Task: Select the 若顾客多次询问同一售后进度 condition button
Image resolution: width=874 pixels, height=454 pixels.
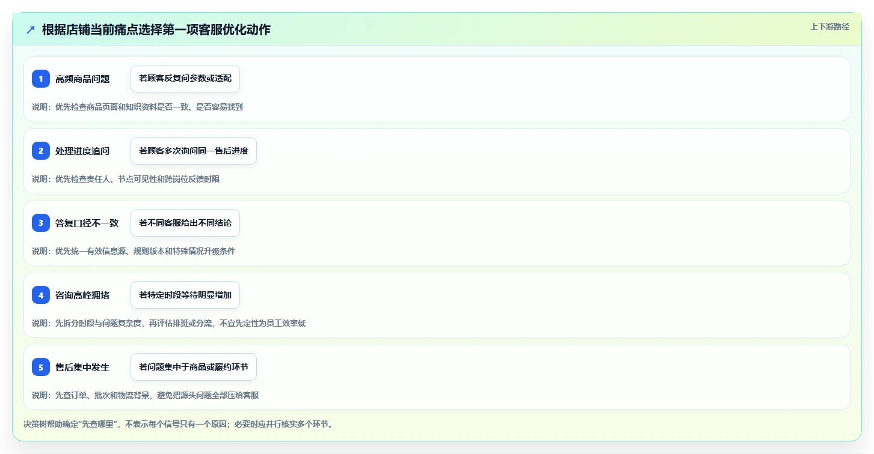Action: click(x=194, y=151)
